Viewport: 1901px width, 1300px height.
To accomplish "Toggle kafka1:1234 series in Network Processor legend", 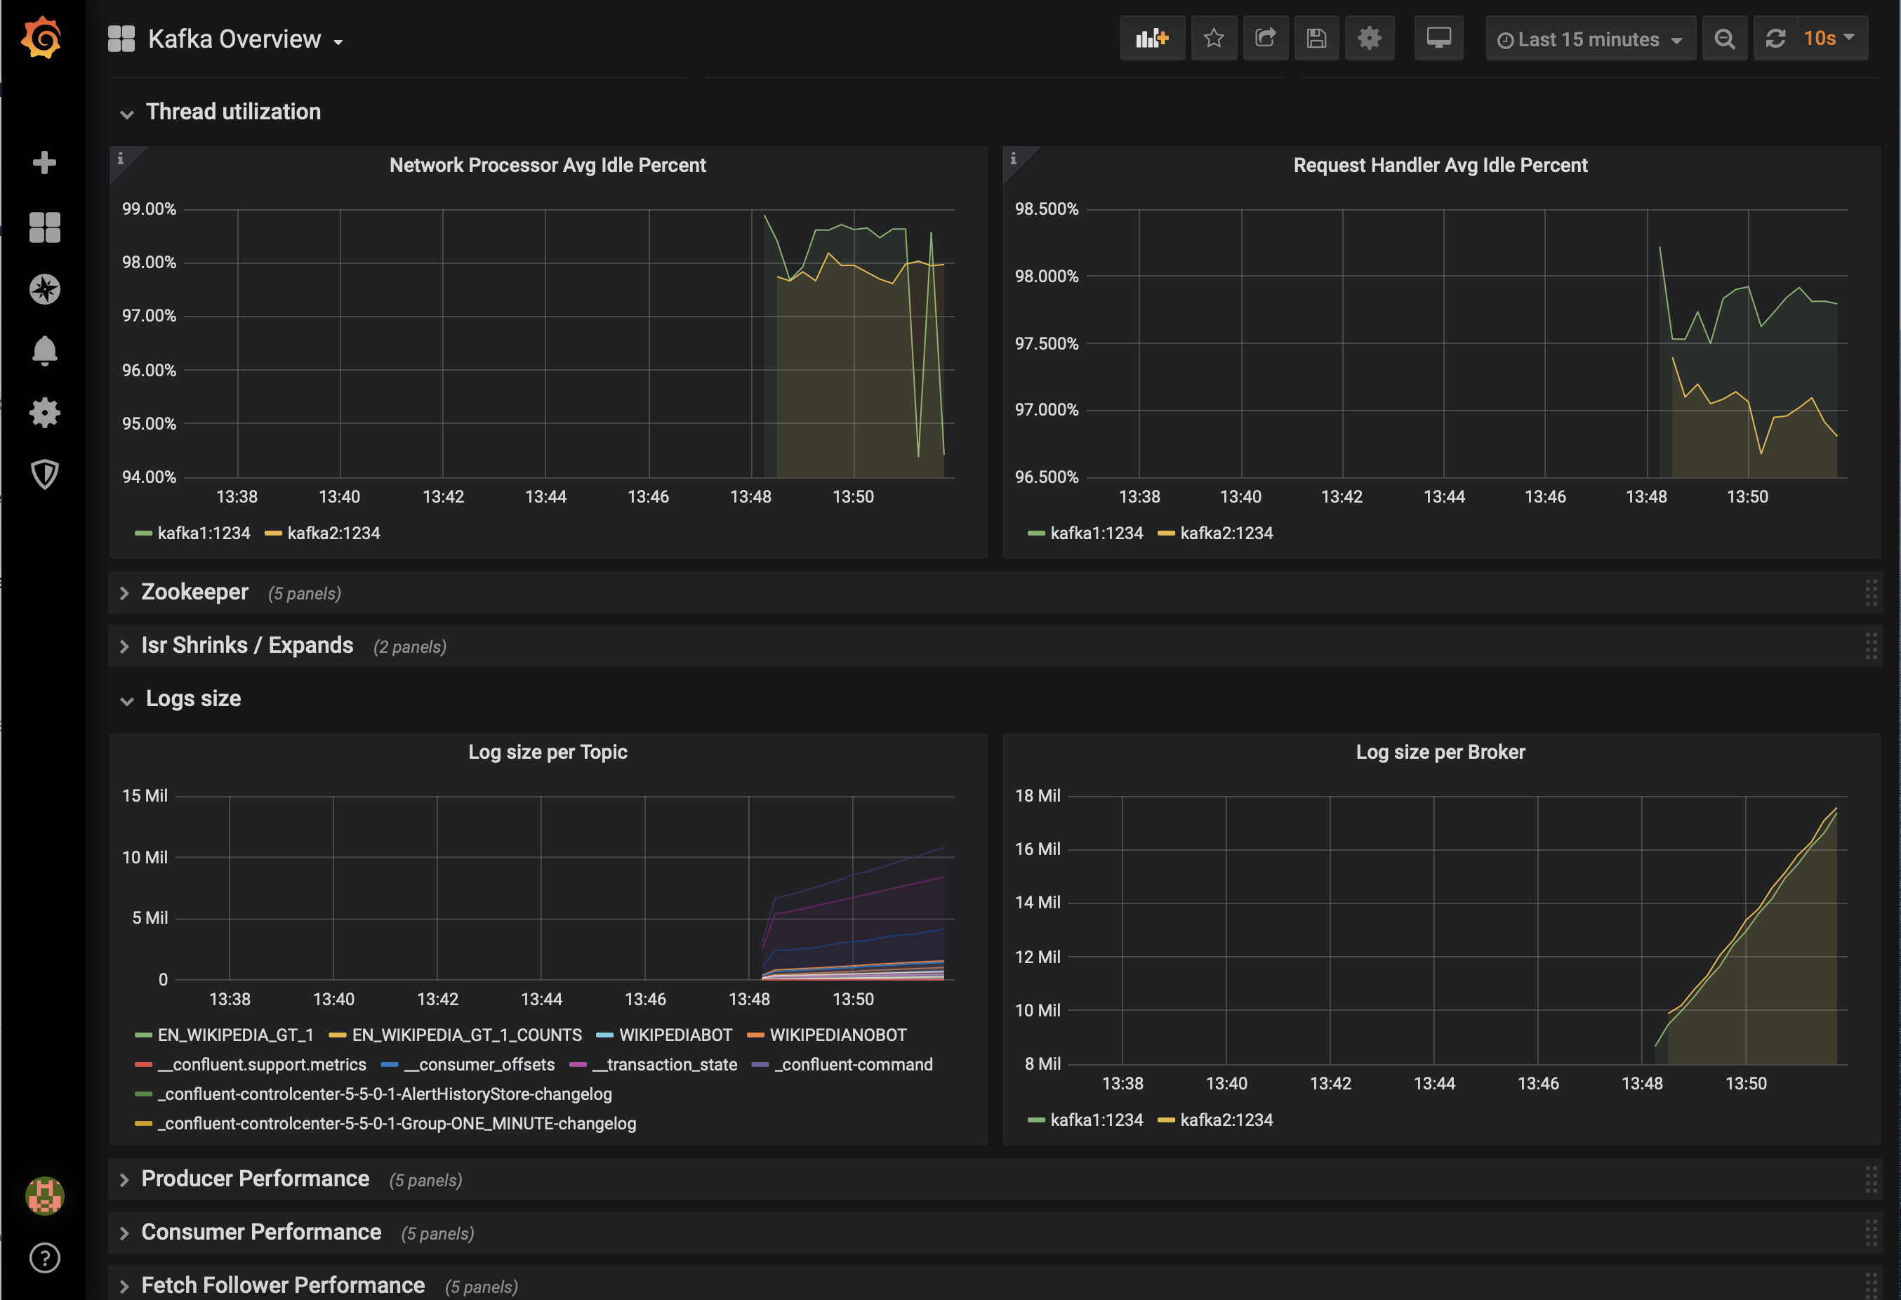I will [x=203, y=533].
